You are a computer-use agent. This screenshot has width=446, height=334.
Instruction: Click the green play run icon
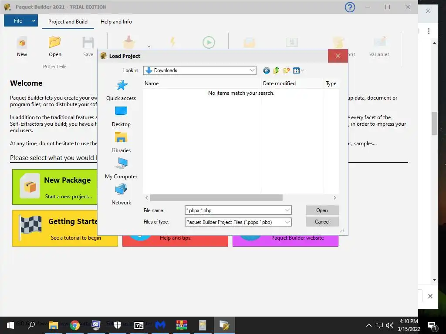tap(209, 43)
